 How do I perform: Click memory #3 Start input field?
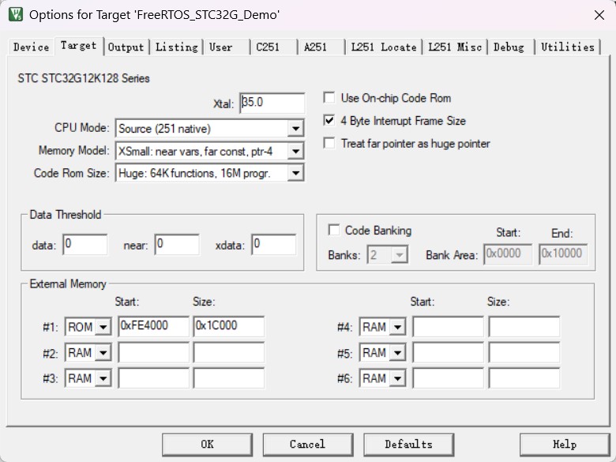tap(153, 378)
